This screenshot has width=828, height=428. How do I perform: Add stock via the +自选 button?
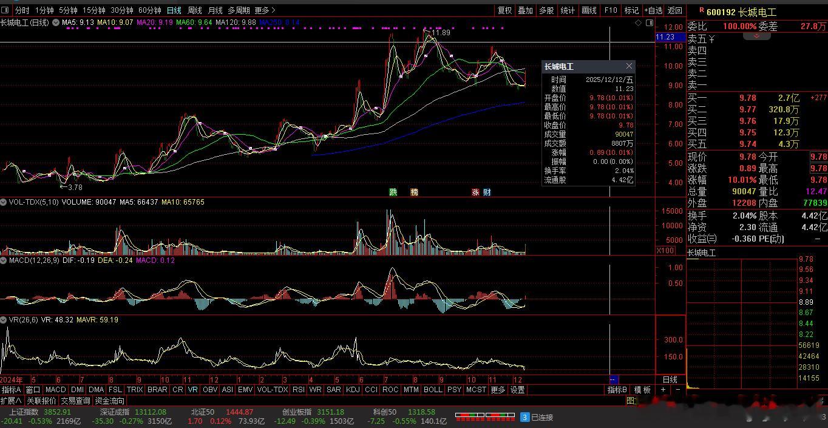[x=653, y=10]
